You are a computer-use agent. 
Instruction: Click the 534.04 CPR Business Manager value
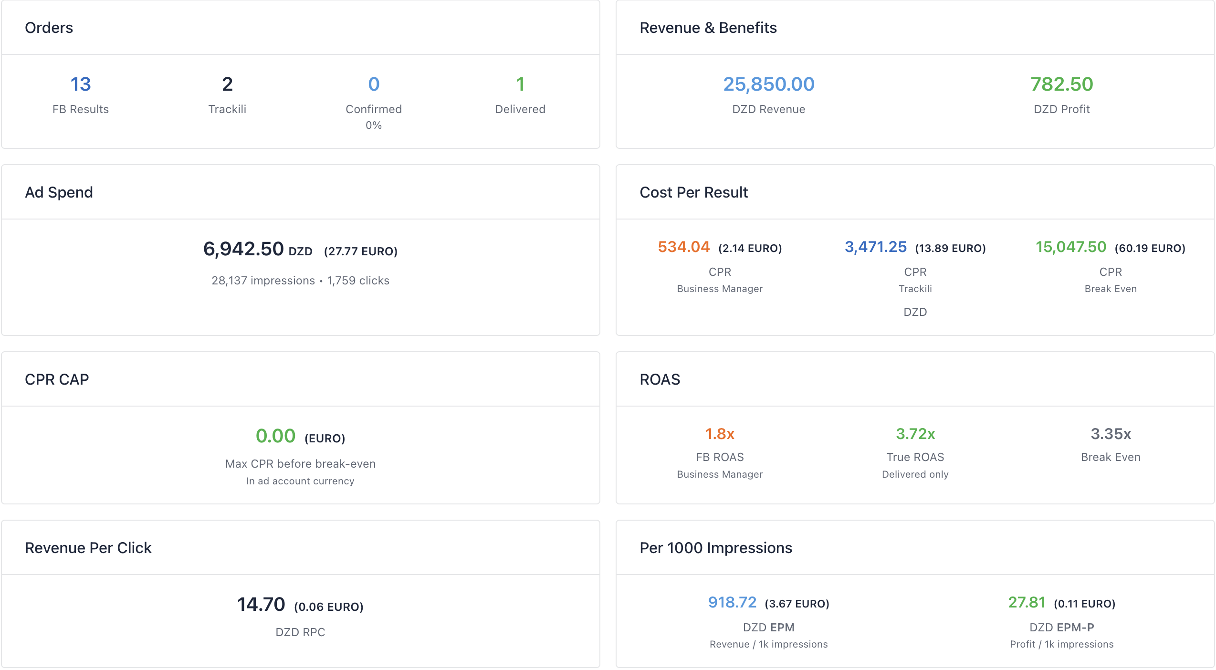pyautogui.click(x=683, y=247)
